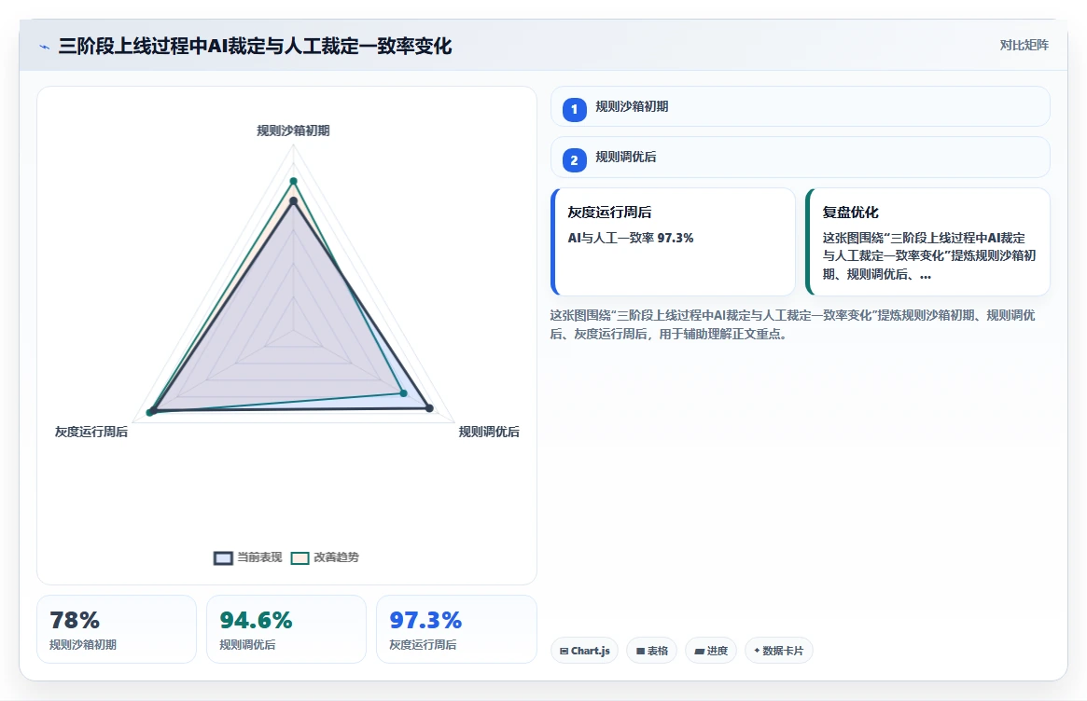Click the Chart.js chip icon
This screenshot has height=701, width=1087.
564,651
